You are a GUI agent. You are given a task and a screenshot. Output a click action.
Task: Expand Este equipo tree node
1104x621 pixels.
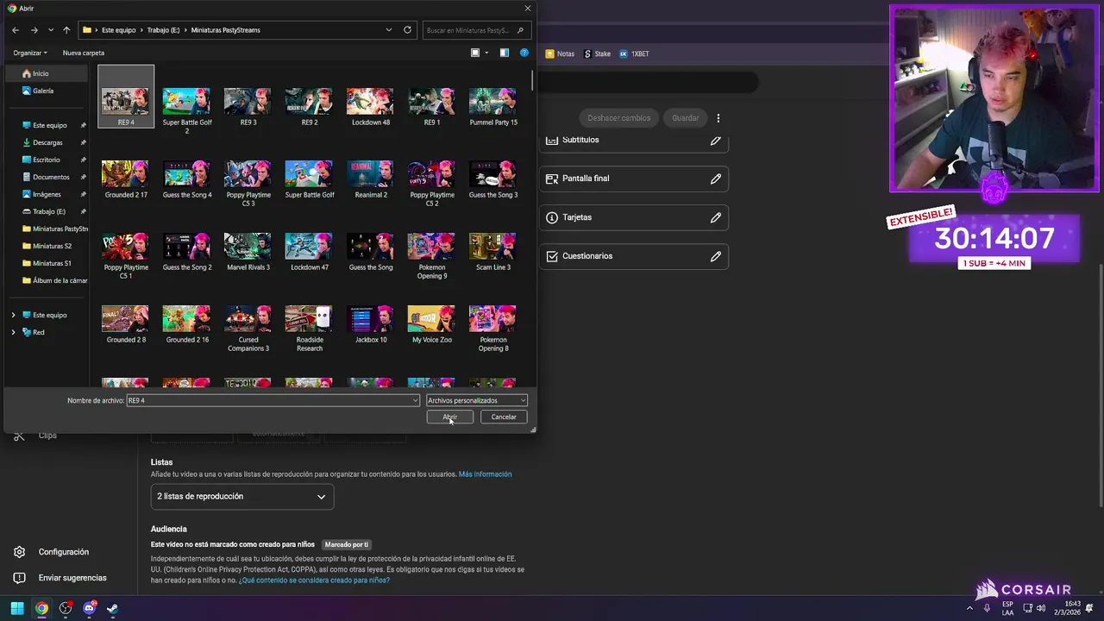coord(13,315)
